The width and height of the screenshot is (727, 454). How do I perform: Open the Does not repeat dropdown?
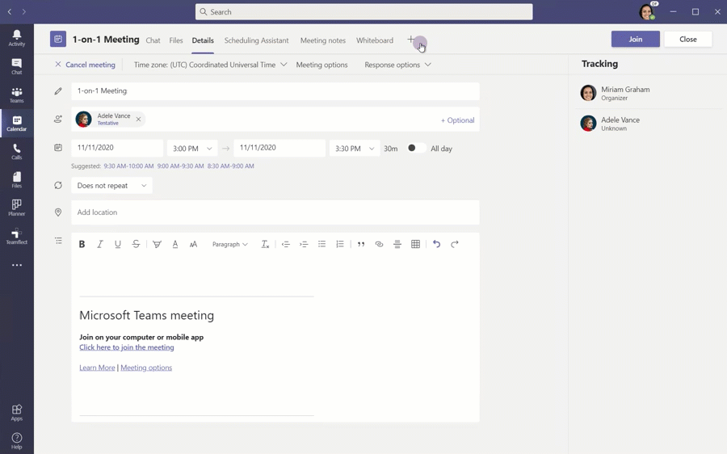click(111, 186)
